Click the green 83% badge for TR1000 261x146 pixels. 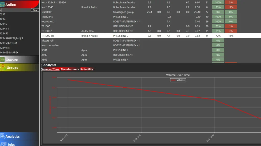pos(218,26)
